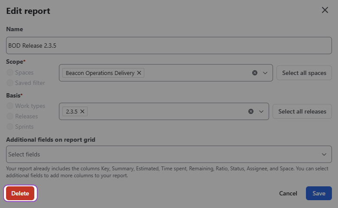Select Sprints as the report basis
338x208 pixels.
point(10,127)
